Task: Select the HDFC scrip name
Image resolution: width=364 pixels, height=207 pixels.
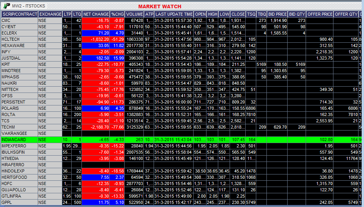Action: [x=7, y=183]
